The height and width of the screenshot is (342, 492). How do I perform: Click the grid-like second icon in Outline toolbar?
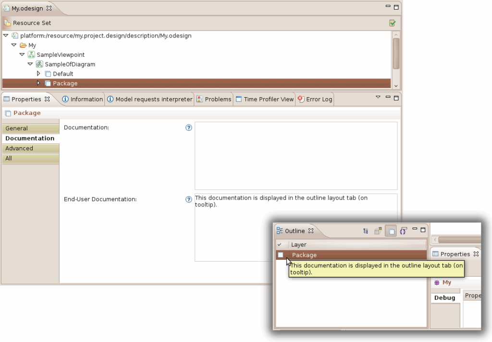pos(378,231)
